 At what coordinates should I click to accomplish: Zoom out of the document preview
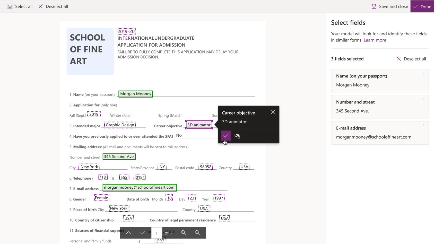198,233
